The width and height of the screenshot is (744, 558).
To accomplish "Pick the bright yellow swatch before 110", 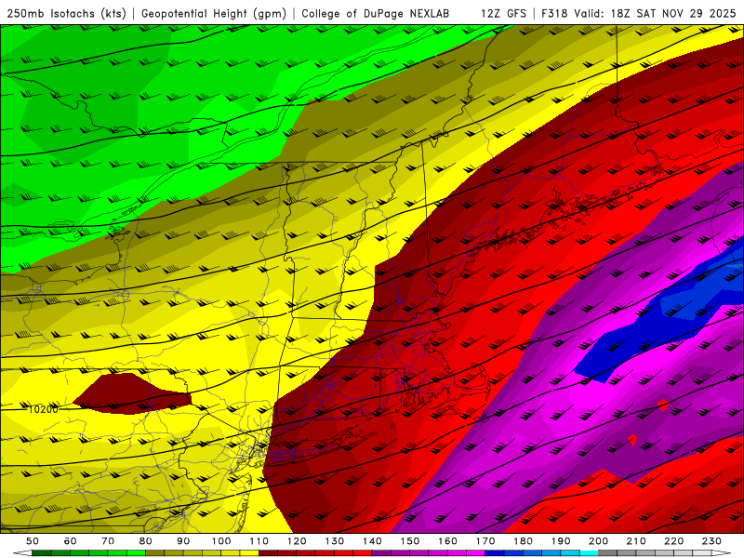I will click(249, 553).
